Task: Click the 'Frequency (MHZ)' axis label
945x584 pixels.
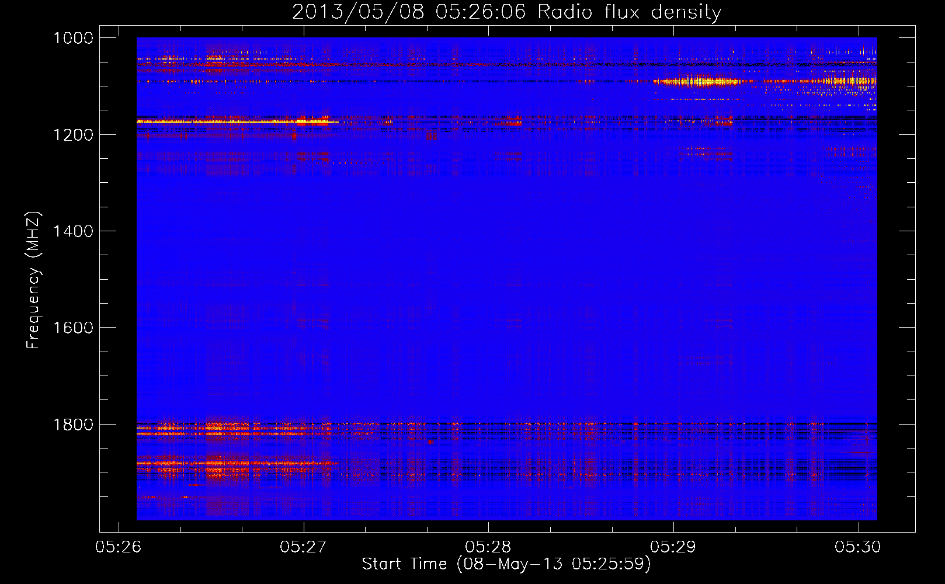Action: [x=33, y=280]
